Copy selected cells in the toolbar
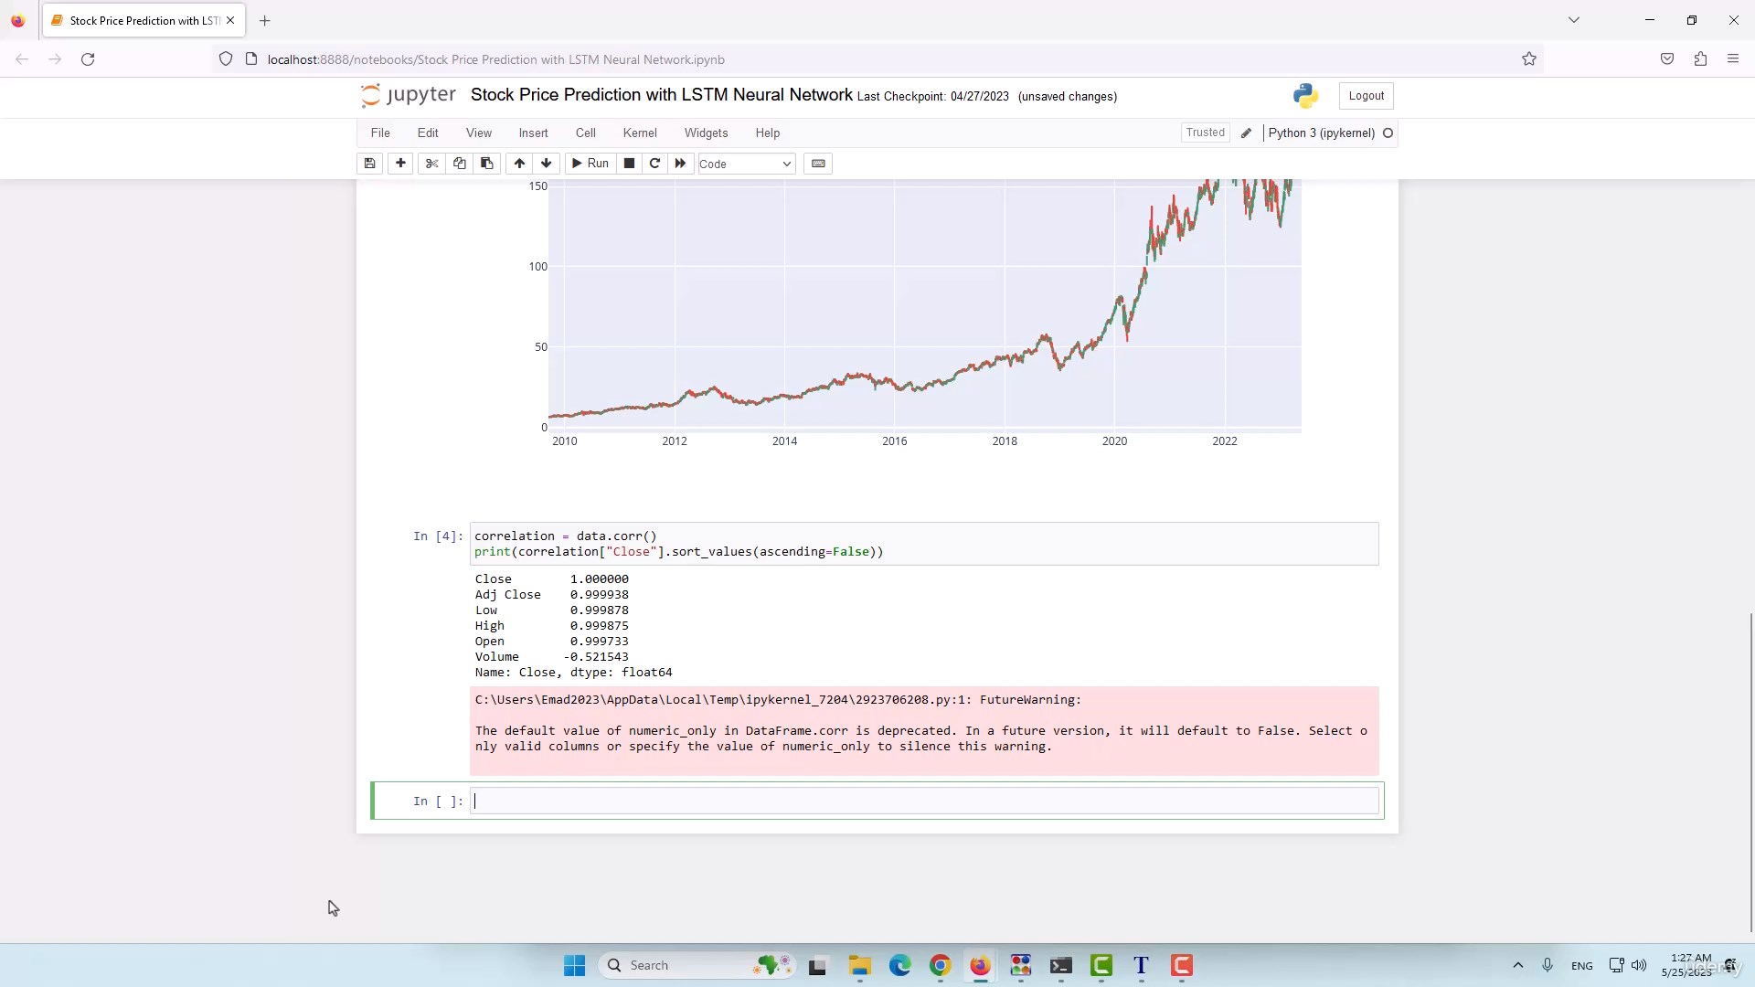 [x=459, y=164]
